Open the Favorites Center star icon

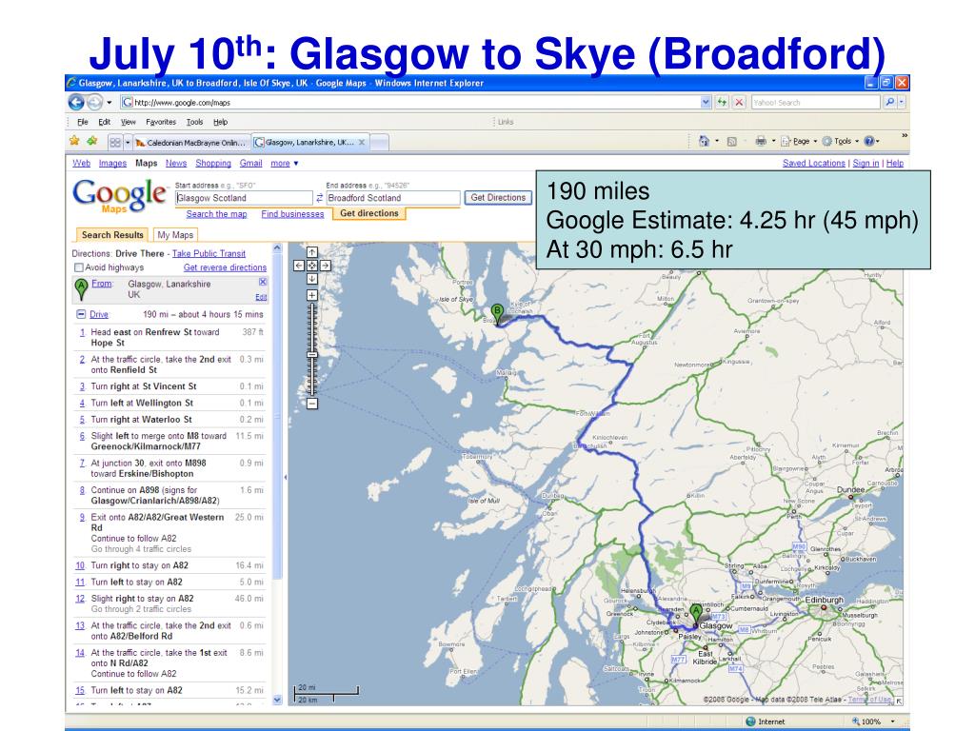74,141
